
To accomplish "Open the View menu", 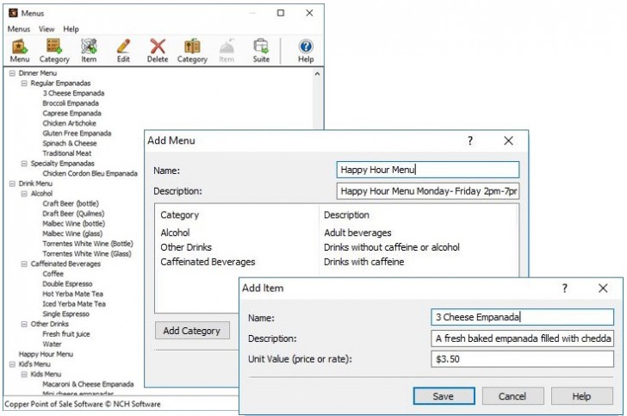I will coord(47,29).
